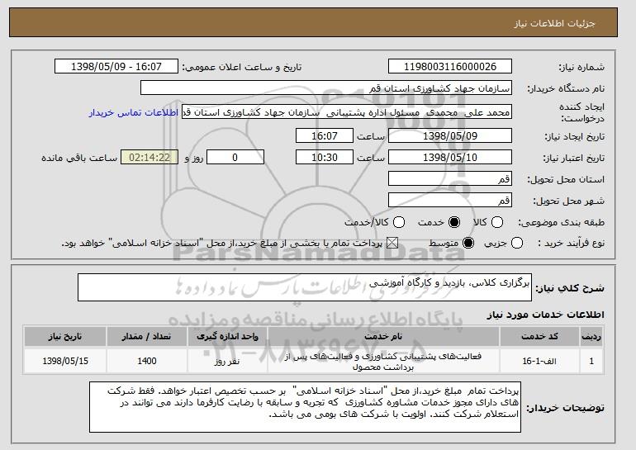Click the request creator name field

tap(347, 112)
